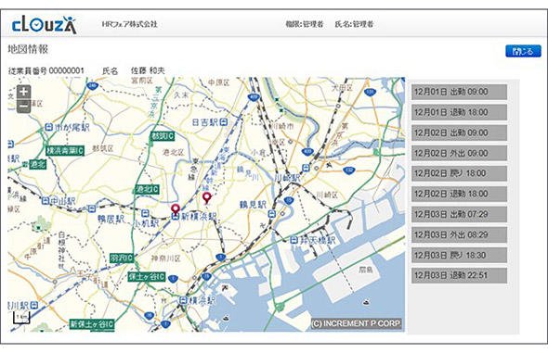Image resolution: width=548 pixels, height=353 pixels.
Task: Select the 12月02日 戻り 18:00 entry
Action: point(459,173)
